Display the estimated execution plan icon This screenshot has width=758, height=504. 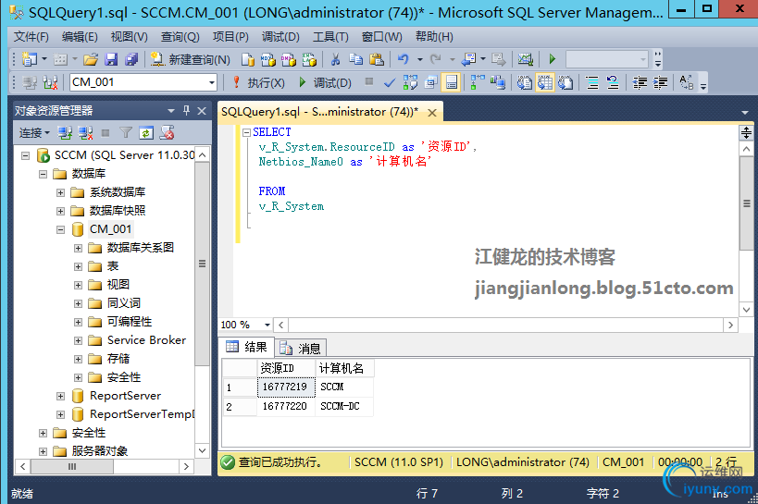coord(410,82)
